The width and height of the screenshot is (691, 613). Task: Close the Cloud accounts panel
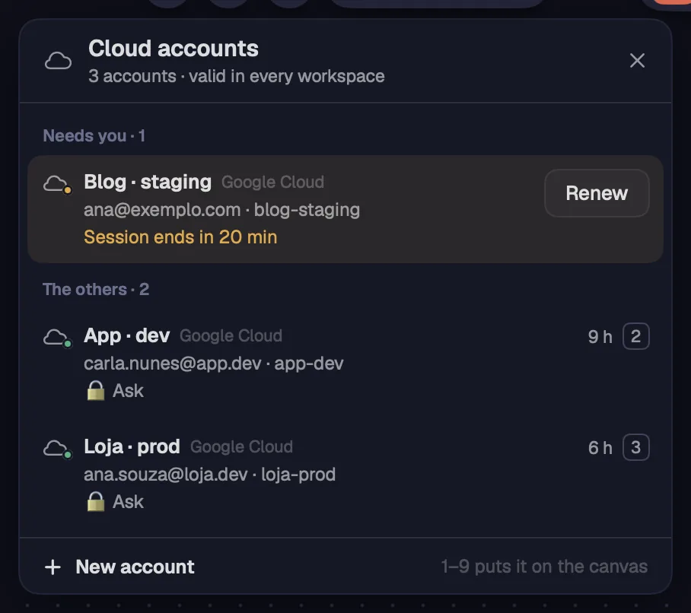(637, 60)
